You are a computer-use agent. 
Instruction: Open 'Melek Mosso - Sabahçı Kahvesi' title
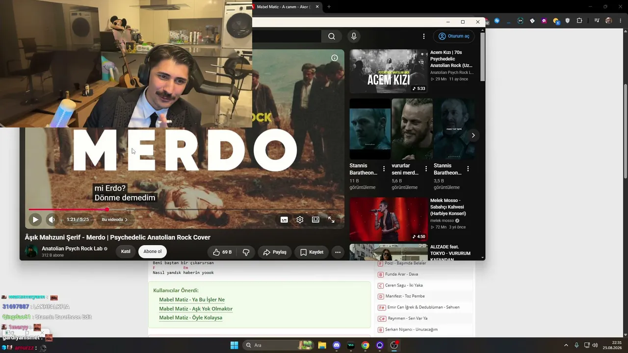point(448,207)
